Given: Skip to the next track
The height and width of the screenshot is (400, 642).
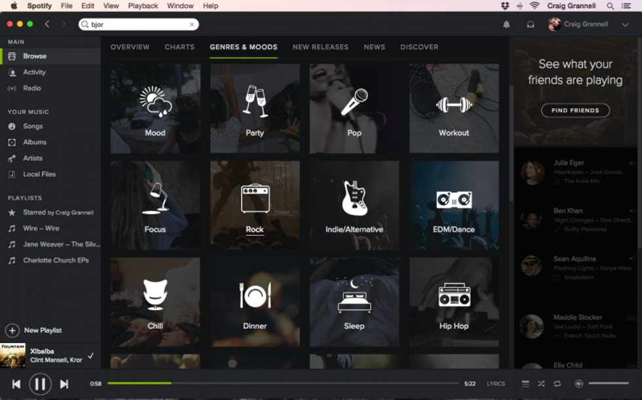Looking at the screenshot, I should [64, 384].
